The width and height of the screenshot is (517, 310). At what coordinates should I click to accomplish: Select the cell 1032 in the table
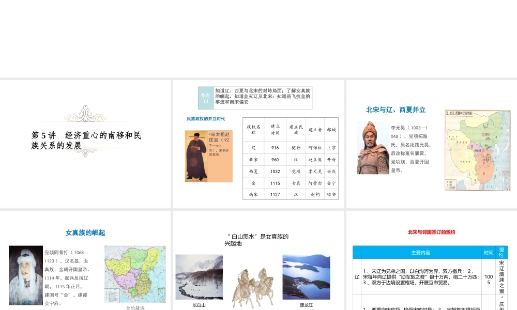275,172
